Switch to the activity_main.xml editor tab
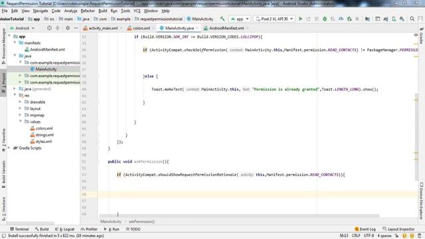This screenshot has height=239, width=425. 103,28
